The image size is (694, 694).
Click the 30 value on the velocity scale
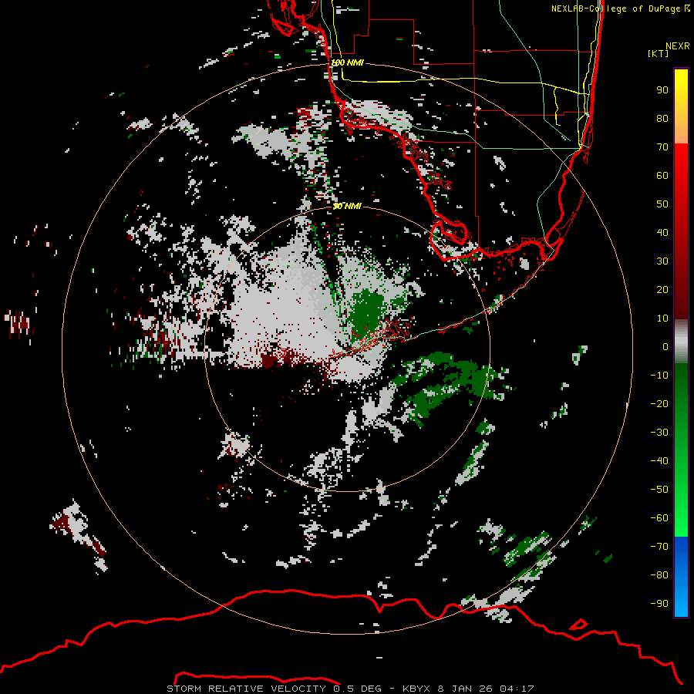(x=662, y=261)
